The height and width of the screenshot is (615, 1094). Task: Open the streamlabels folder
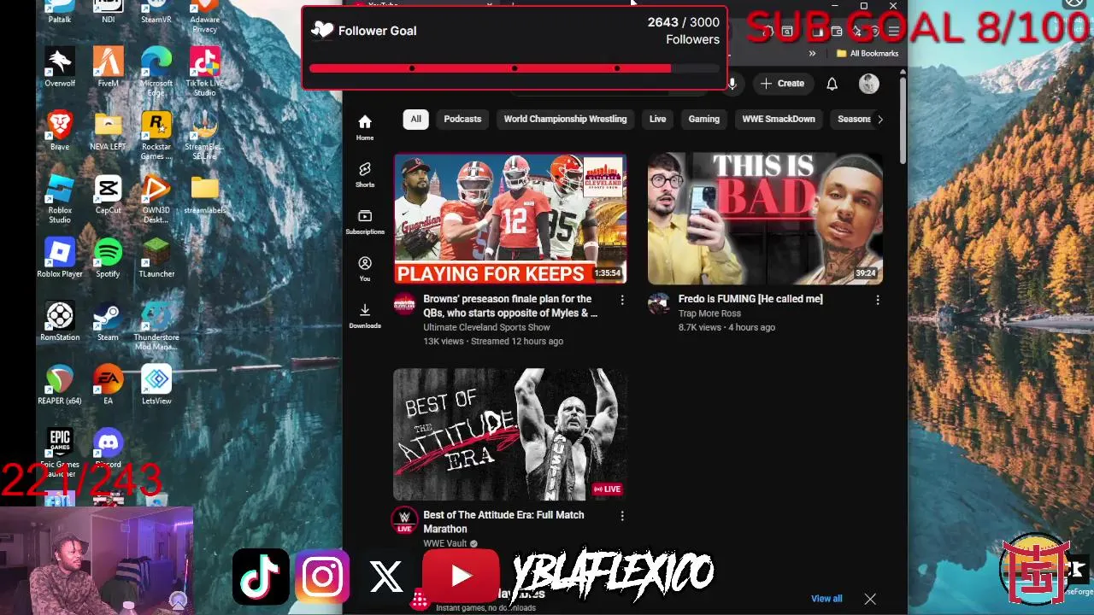coord(204,194)
